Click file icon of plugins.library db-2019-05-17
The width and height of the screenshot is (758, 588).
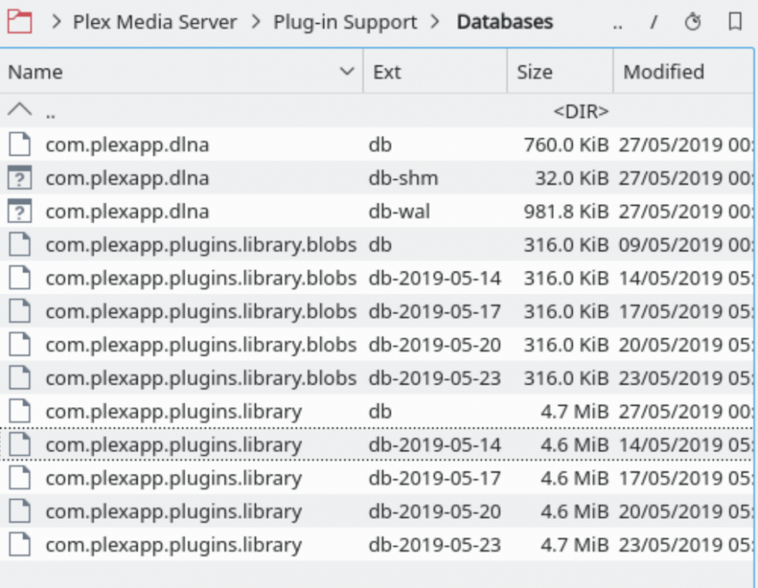click(x=20, y=478)
